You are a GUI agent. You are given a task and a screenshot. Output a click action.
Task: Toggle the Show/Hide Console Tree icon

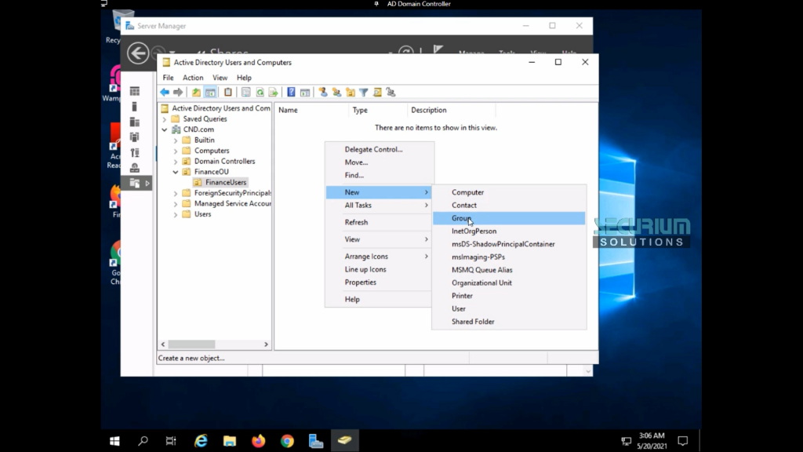(x=210, y=93)
